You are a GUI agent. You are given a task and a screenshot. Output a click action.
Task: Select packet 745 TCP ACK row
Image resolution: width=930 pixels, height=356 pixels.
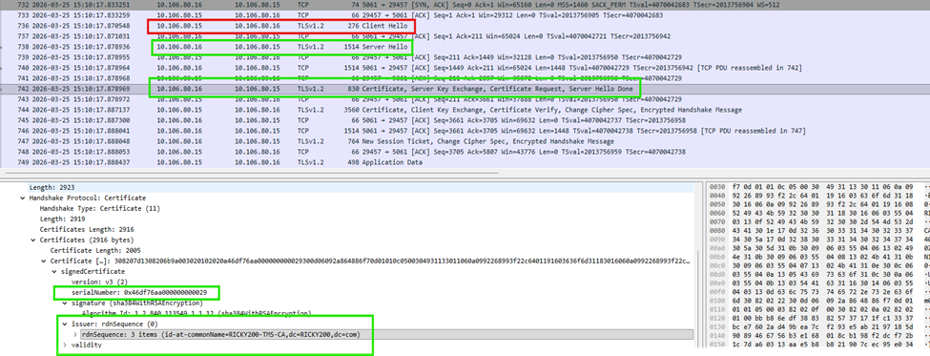coord(465,120)
